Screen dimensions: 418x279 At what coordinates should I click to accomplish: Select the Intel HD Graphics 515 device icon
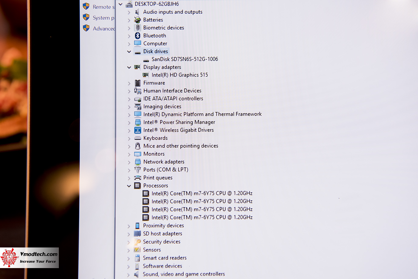(146, 75)
